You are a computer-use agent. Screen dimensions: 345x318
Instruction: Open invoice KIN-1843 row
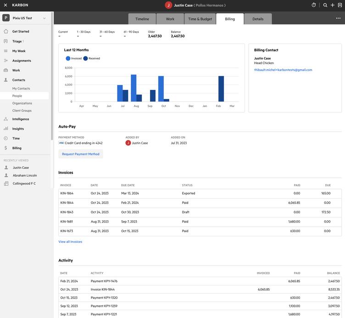pos(200,212)
